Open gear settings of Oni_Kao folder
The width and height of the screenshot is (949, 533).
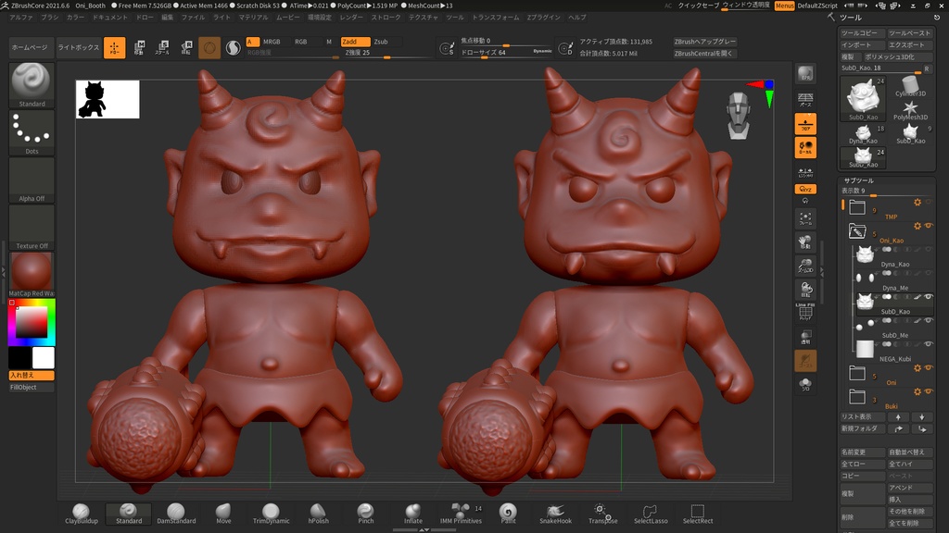pos(917,226)
